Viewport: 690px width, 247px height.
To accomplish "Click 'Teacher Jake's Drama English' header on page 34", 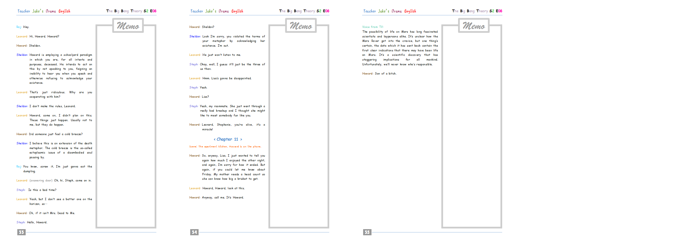I will click(217, 11).
